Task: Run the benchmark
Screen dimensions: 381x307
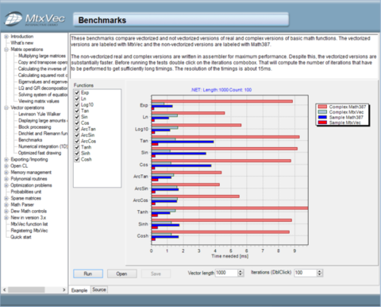Action: pyautogui.click(x=88, y=274)
